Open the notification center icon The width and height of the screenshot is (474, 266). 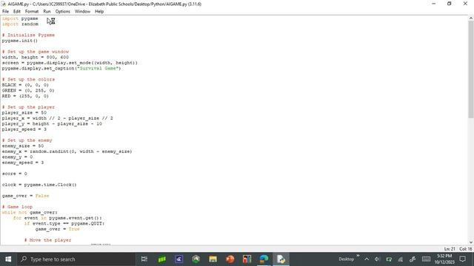click(x=463, y=259)
